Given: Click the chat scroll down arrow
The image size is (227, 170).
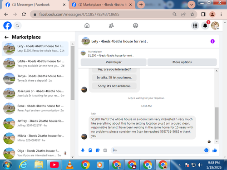Looking at the screenshot, I should pos(217,141).
